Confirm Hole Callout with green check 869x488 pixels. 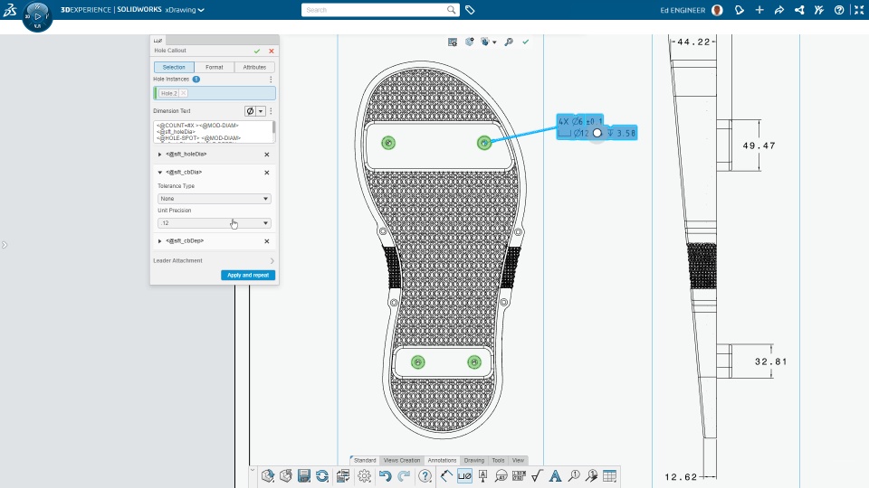point(257,51)
